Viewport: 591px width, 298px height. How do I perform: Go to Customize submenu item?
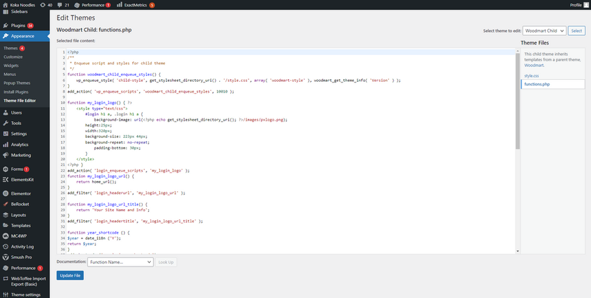click(x=13, y=57)
